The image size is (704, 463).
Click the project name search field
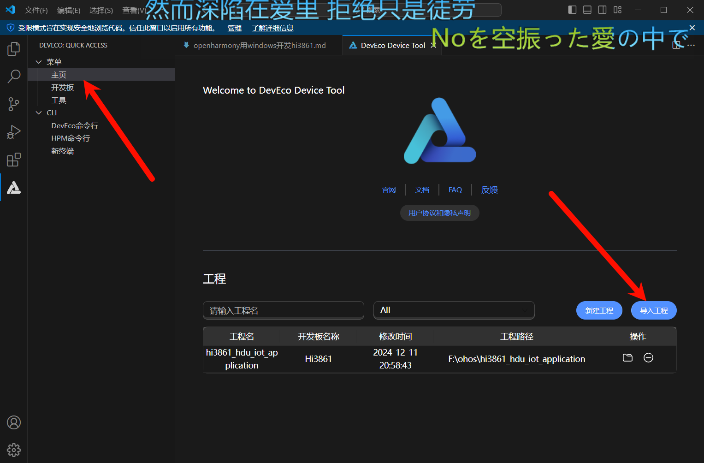click(283, 310)
